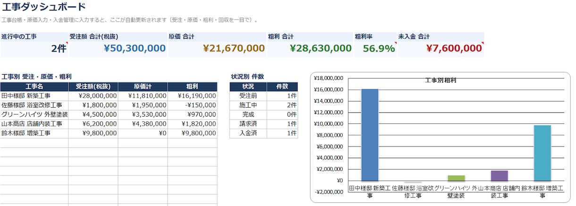This screenshot has height=206, width=576.
Task: Select the 佐藤様邸 浴室改修工事 cell
Action: pyautogui.click(x=34, y=105)
